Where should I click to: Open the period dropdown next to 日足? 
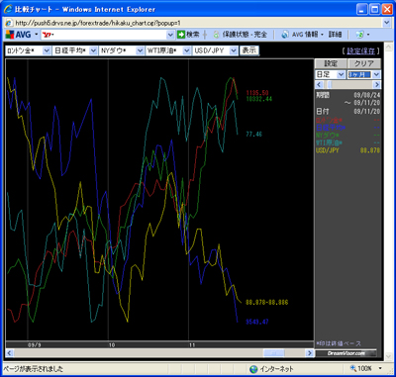tap(376, 74)
